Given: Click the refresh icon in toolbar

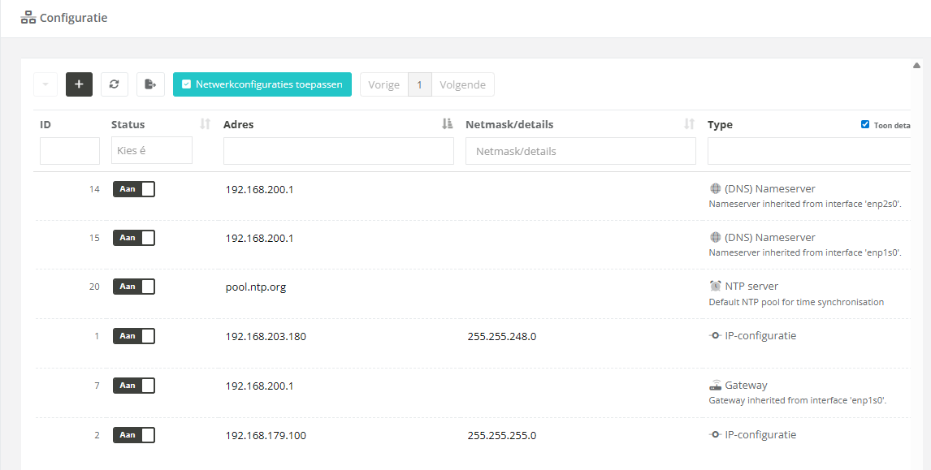Looking at the screenshot, I should coord(115,84).
